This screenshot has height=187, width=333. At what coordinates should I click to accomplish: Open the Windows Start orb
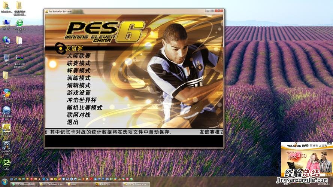(x=4, y=182)
